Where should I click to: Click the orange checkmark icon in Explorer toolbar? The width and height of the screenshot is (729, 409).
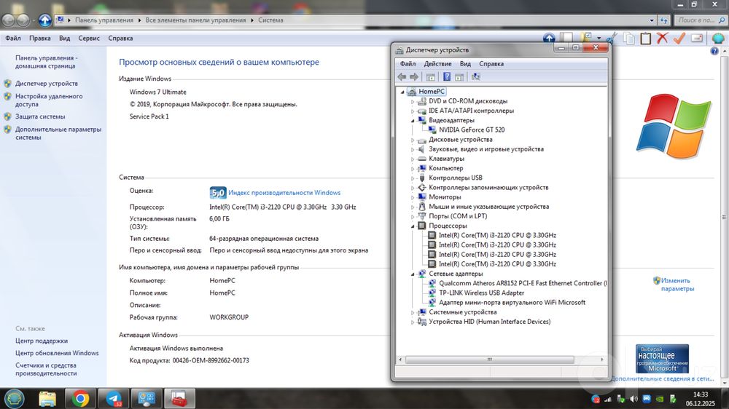pos(679,38)
